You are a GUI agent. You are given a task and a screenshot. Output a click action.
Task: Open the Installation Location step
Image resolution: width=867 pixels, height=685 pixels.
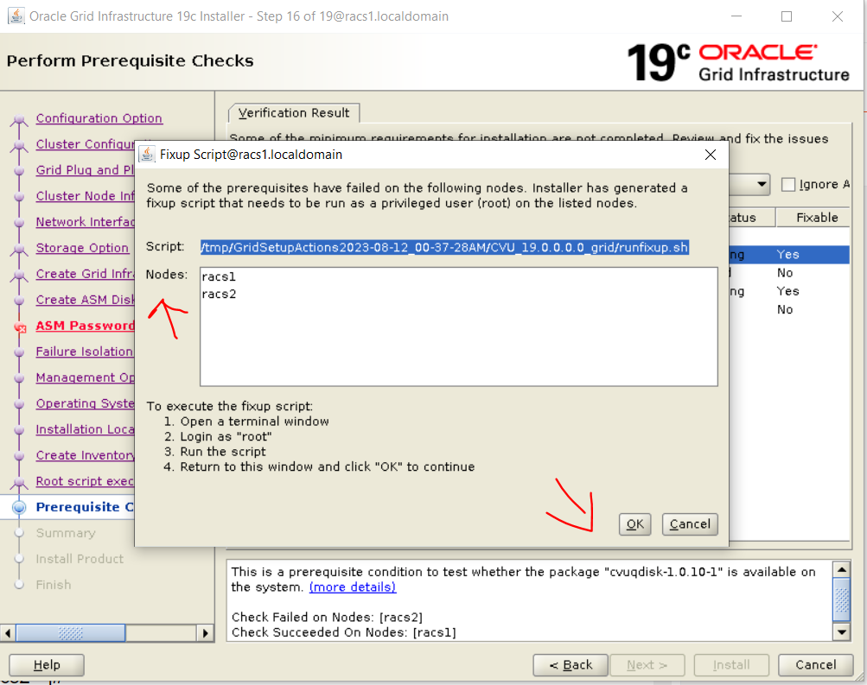(86, 430)
